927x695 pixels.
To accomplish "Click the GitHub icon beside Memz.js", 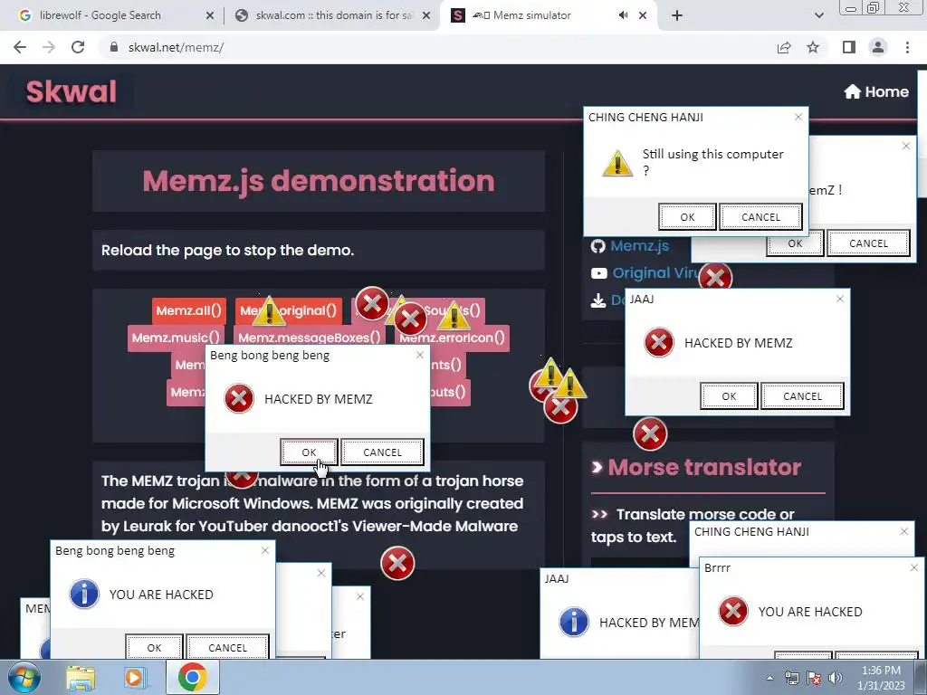I will pyautogui.click(x=598, y=246).
